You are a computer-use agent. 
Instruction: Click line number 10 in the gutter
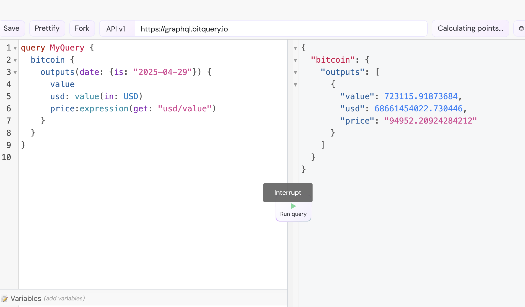coord(6,157)
